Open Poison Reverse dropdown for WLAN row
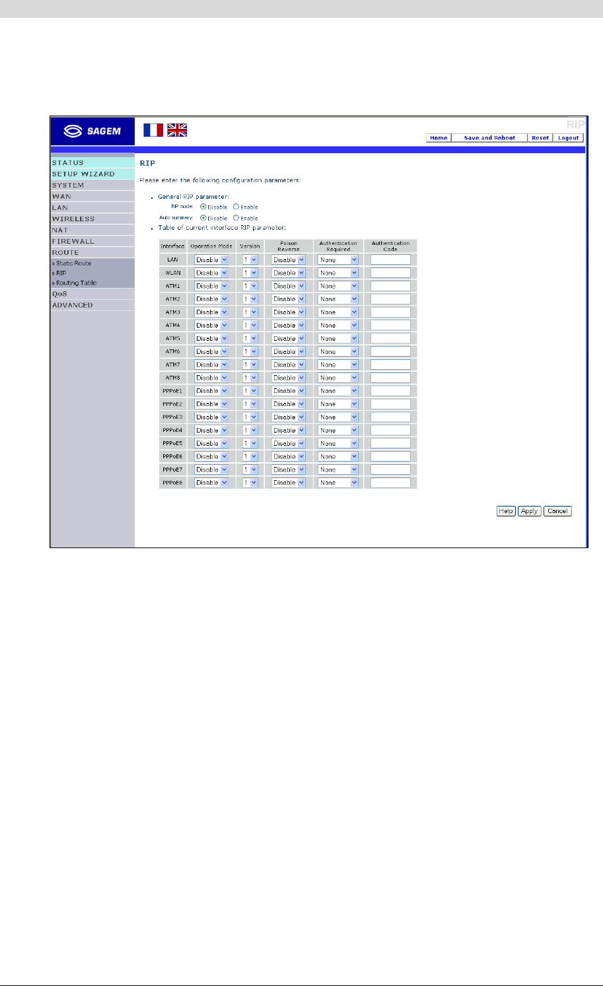 pos(289,273)
